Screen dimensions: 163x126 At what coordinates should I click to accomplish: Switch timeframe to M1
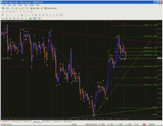[3, 12]
